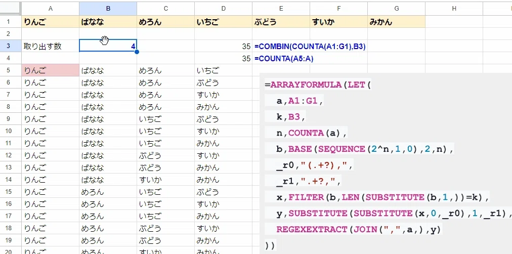This screenshot has height=254, width=512.
Task: Click empty cell C3
Action: click(165, 46)
